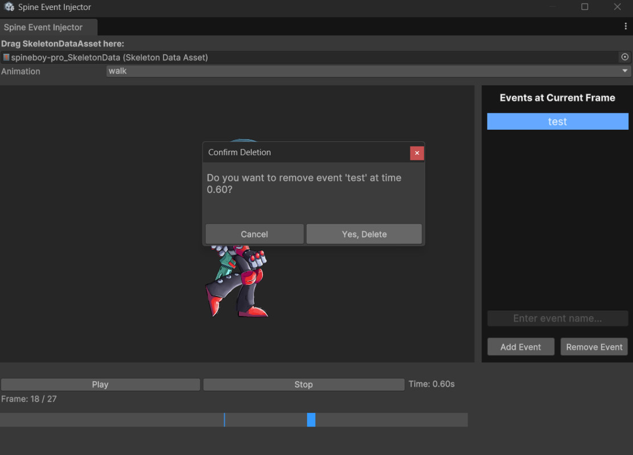Click Cancel in the deletion dialog
633x455 pixels.
[x=254, y=234]
